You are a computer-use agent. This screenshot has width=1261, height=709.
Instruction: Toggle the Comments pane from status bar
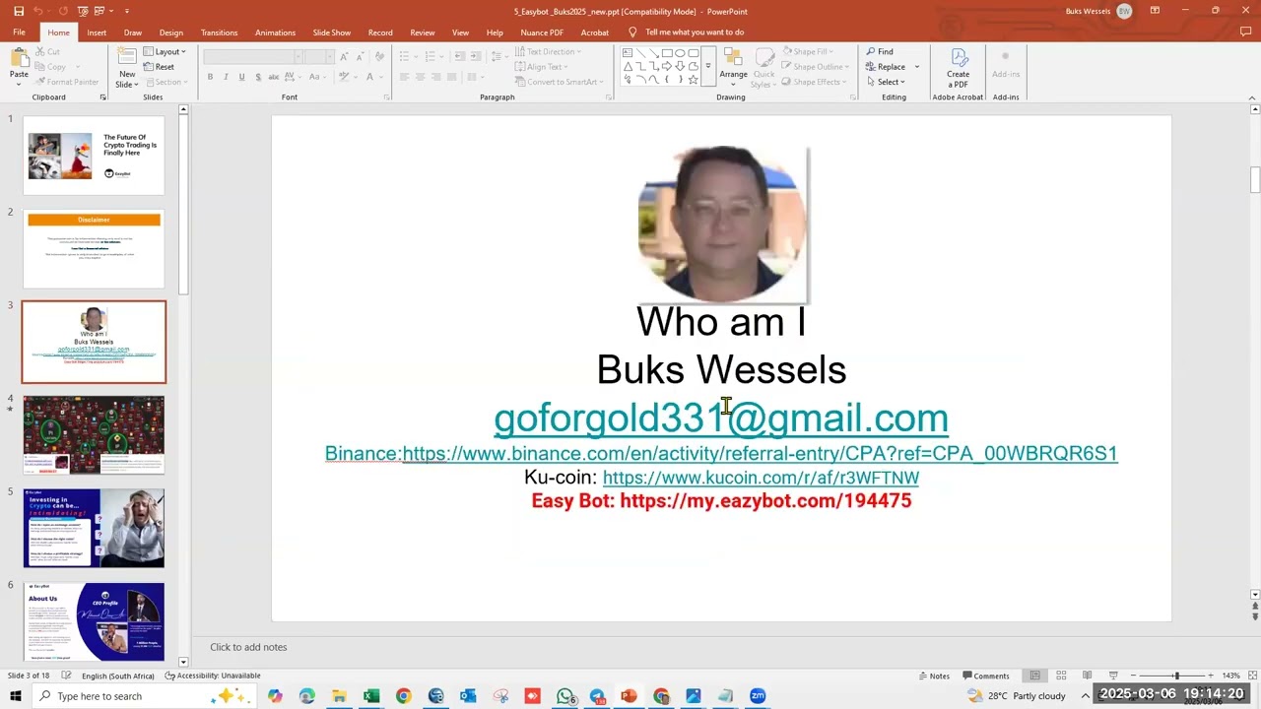[985, 676]
